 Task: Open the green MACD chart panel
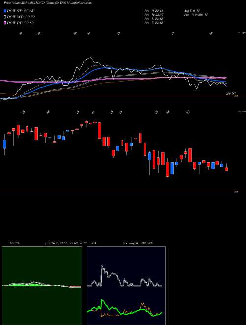(42, 286)
